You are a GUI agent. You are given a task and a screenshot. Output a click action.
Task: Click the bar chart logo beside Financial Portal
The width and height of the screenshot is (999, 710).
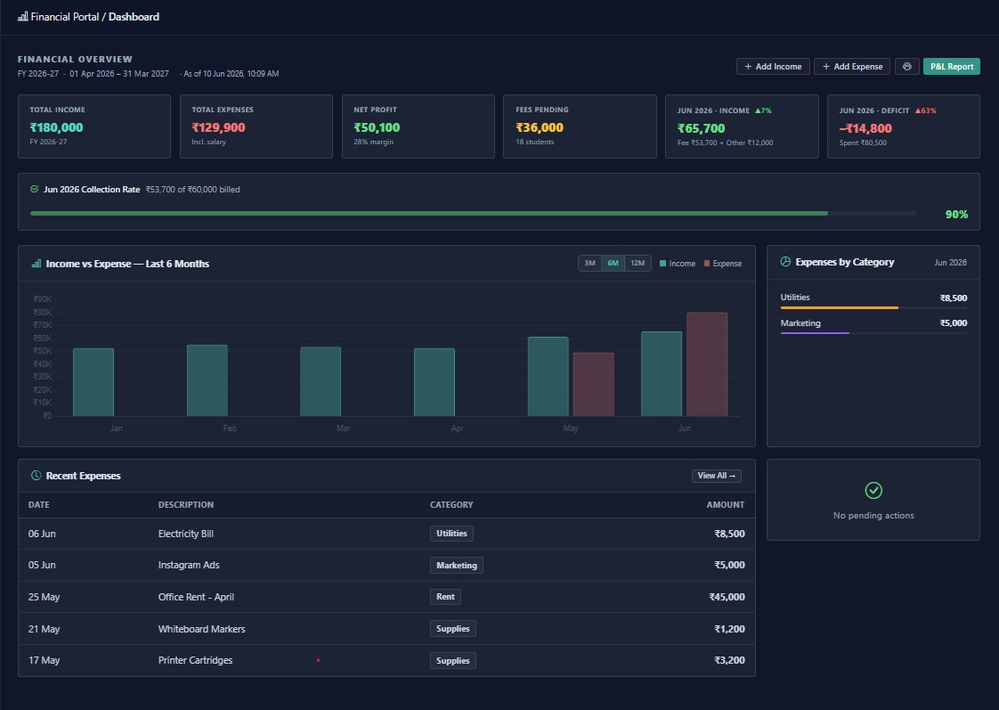(23, 17)
